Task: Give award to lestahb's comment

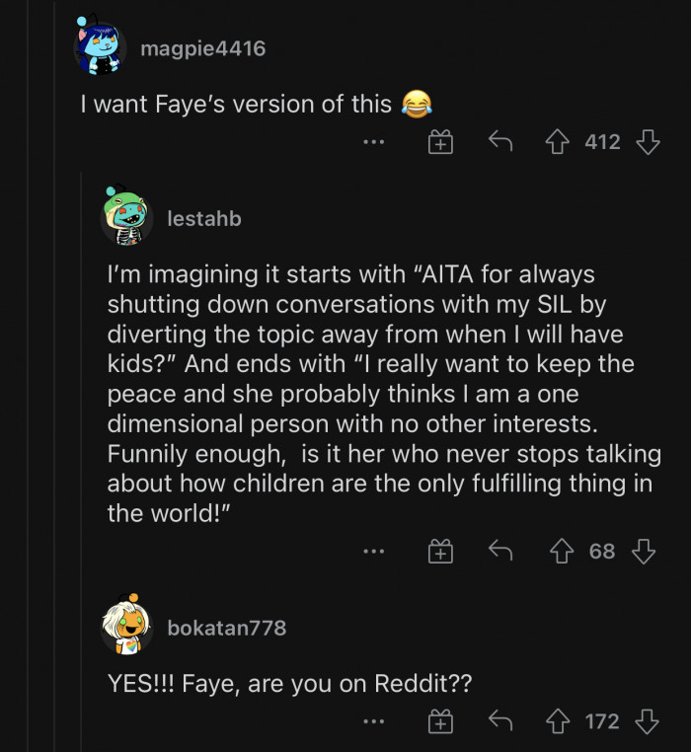Action: point(440,552)
